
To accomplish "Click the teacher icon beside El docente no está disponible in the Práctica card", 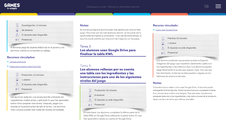I will click(163, 48).
